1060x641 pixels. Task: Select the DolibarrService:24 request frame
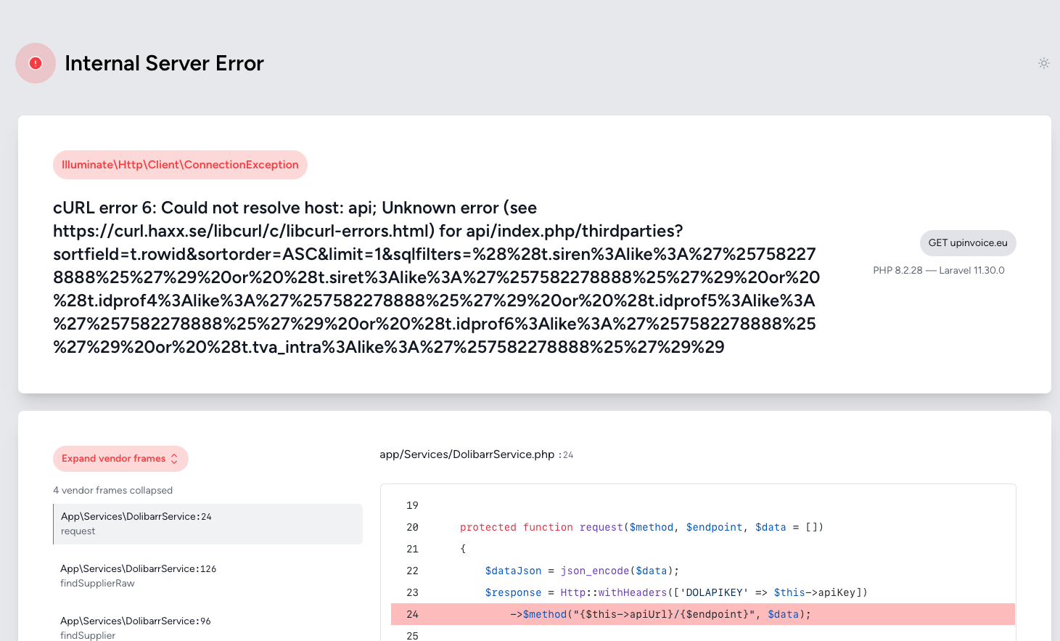pos(208,524)
